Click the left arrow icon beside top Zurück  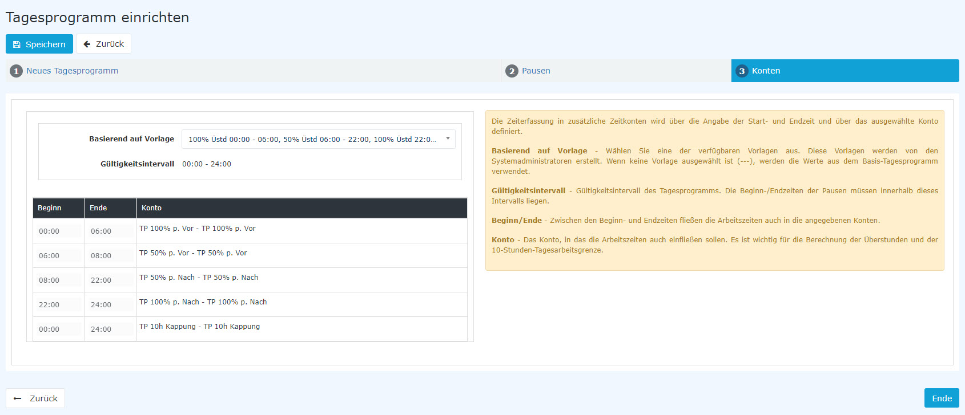(x=87, y=44)
